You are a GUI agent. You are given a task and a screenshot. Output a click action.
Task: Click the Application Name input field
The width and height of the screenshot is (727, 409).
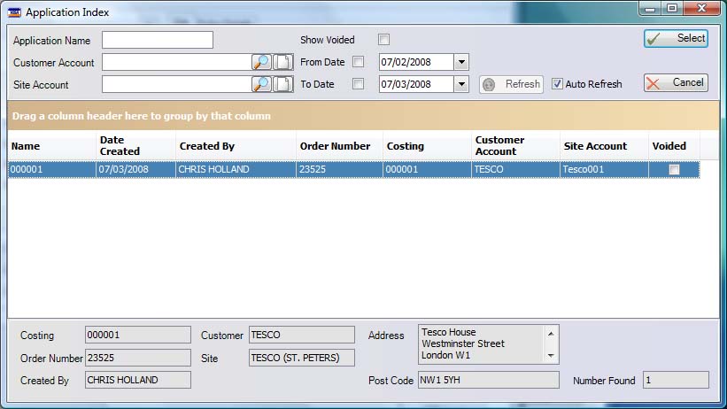point(158,40)
